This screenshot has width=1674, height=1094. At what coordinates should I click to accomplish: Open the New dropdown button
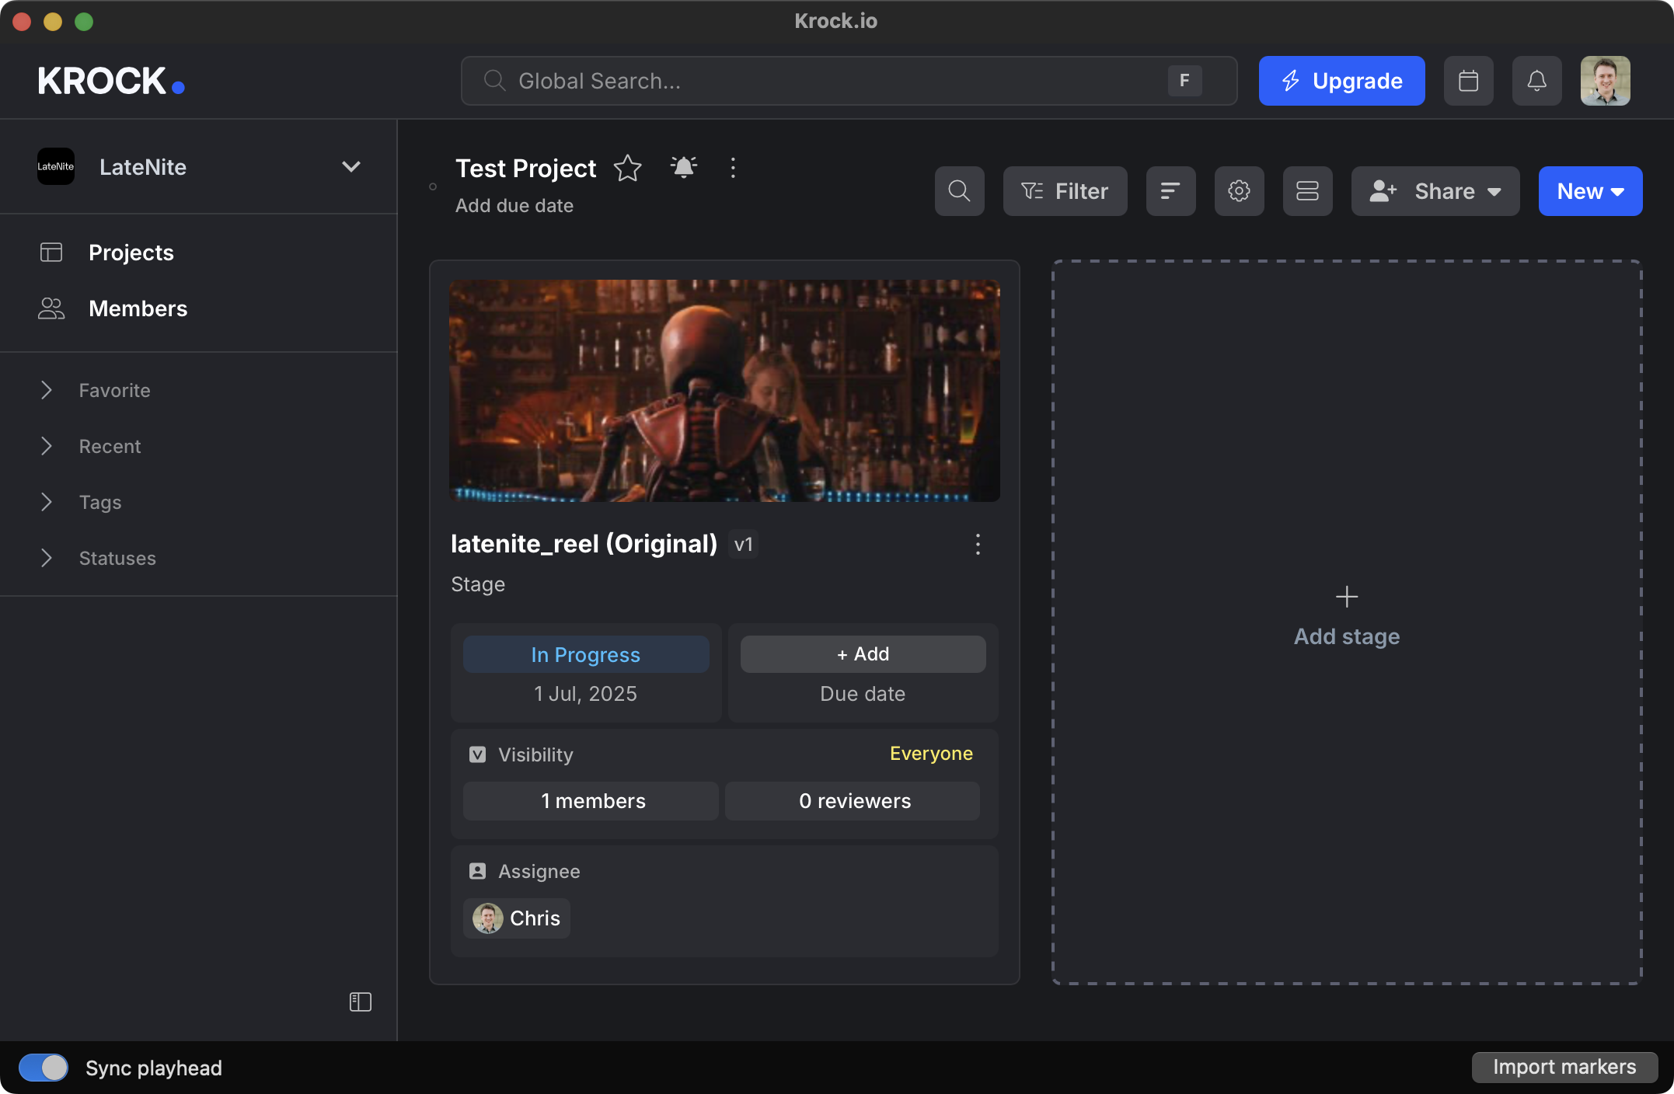pyautogui.click(x=1590, y=191)
